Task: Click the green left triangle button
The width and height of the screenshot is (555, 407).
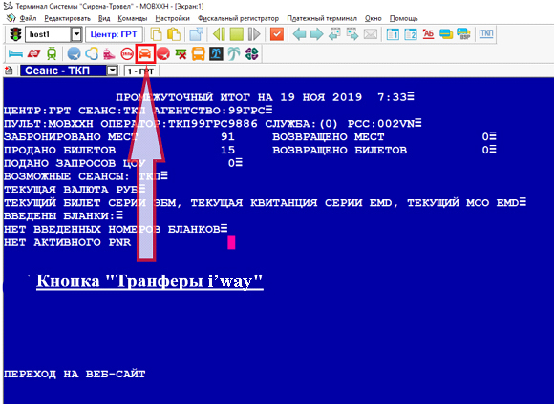Action: 219,34
